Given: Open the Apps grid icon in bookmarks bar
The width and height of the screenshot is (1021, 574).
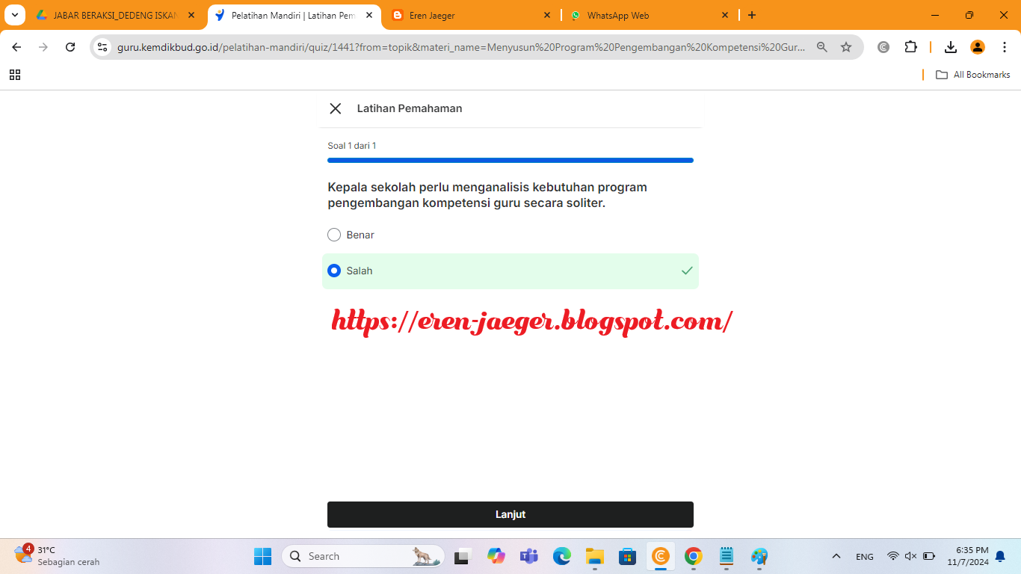Looking at the screenshot, I should click(15, 75).
